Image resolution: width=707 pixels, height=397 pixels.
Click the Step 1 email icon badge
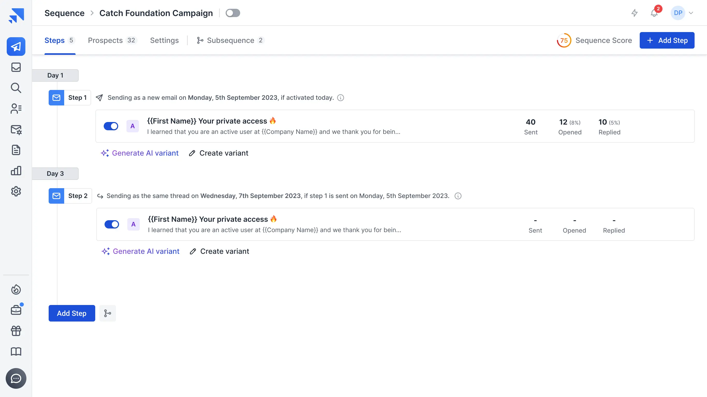tap(56, 98)
